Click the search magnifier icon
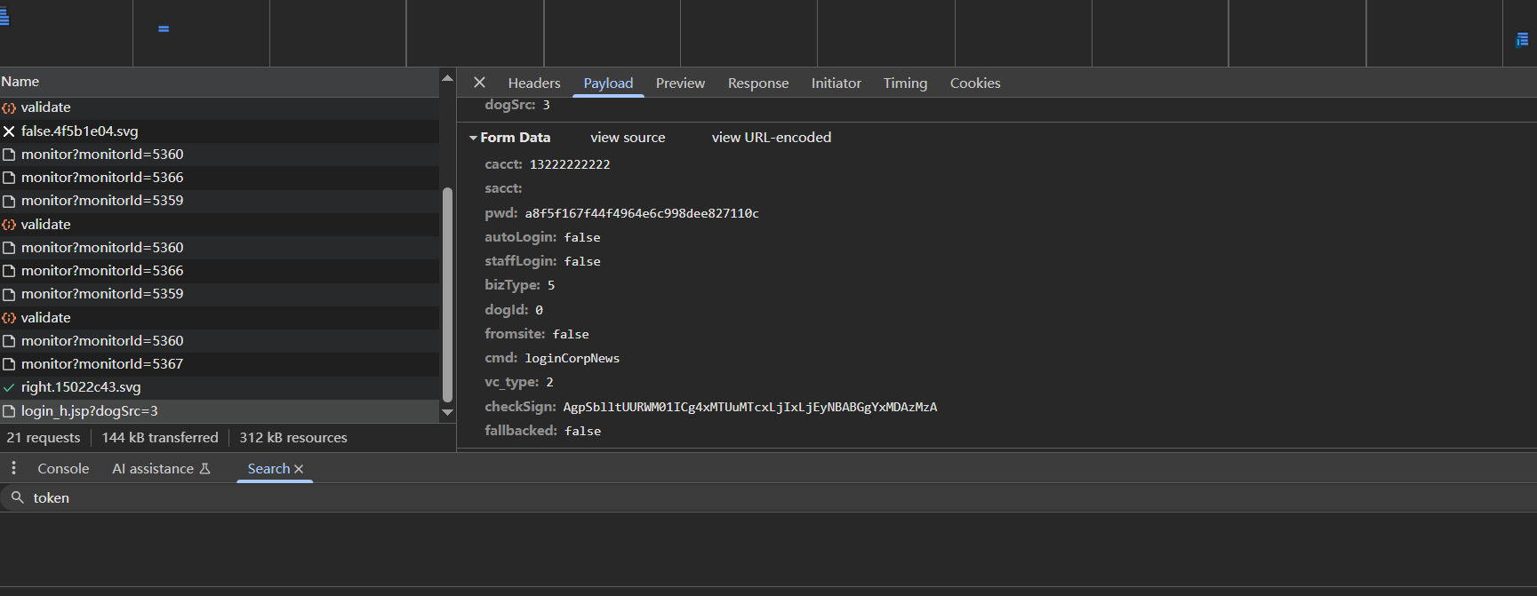The width and height of the screenshot is (1537, 596). [x=17, y=497]
